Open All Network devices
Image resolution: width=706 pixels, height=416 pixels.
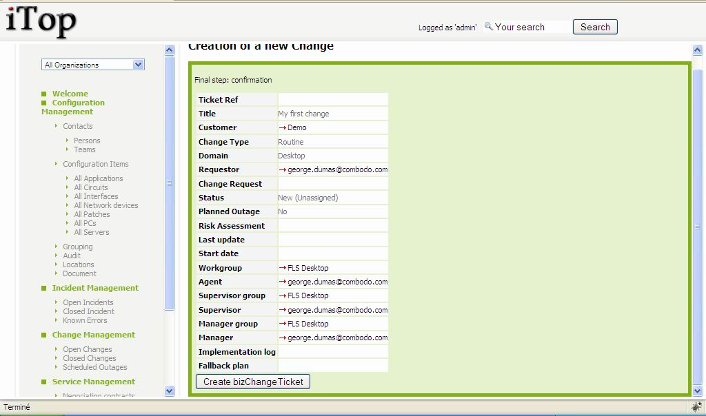(x=105, y=205)
